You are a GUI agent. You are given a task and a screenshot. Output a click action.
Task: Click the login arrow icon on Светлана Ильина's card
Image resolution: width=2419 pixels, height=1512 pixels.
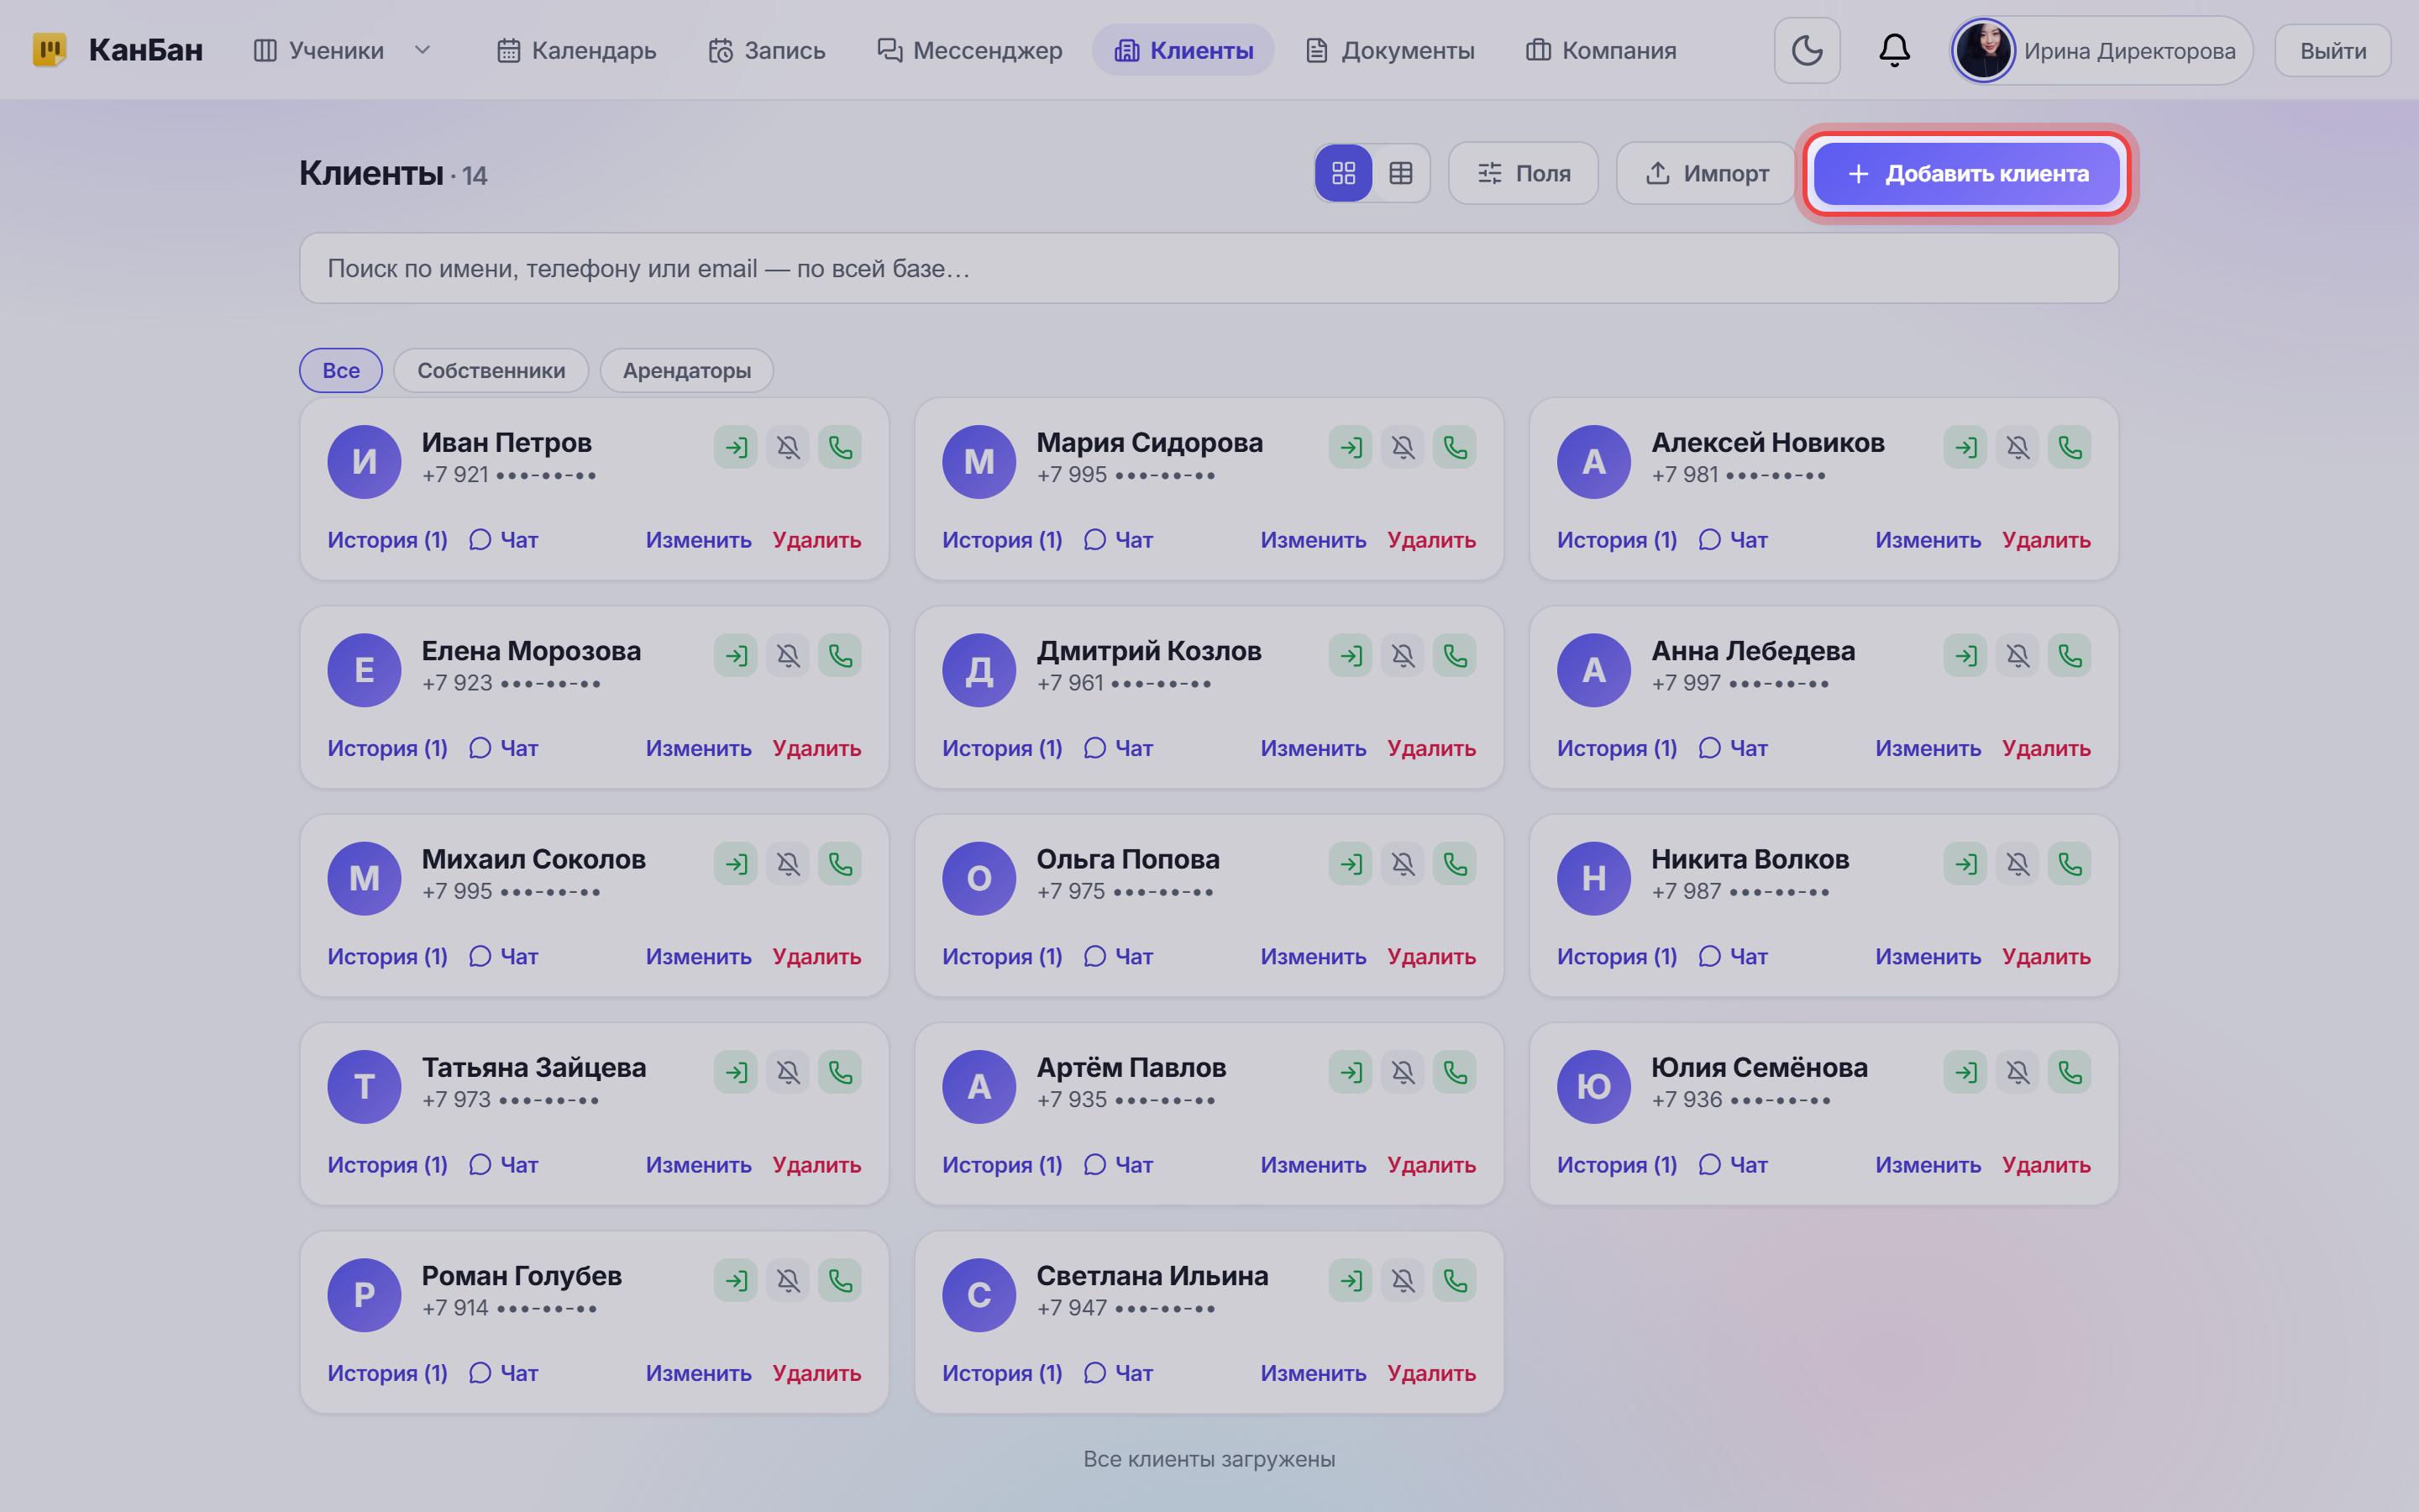pos(1351,1280)
